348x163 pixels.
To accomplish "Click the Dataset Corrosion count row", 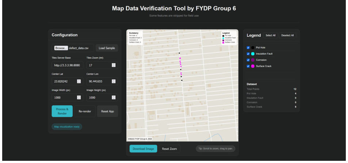I will tap(271, 102).
